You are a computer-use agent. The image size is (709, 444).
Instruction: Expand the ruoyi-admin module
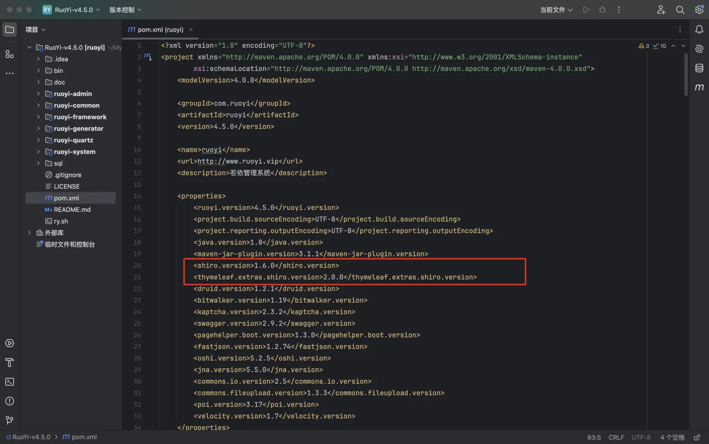38,94
